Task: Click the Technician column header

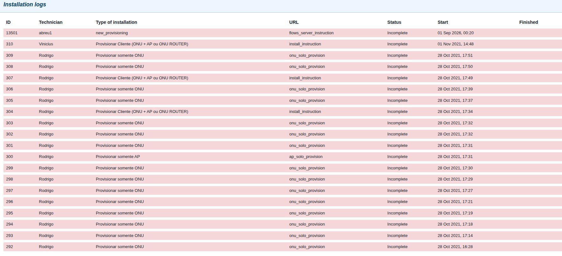Action: coord(51,22)
